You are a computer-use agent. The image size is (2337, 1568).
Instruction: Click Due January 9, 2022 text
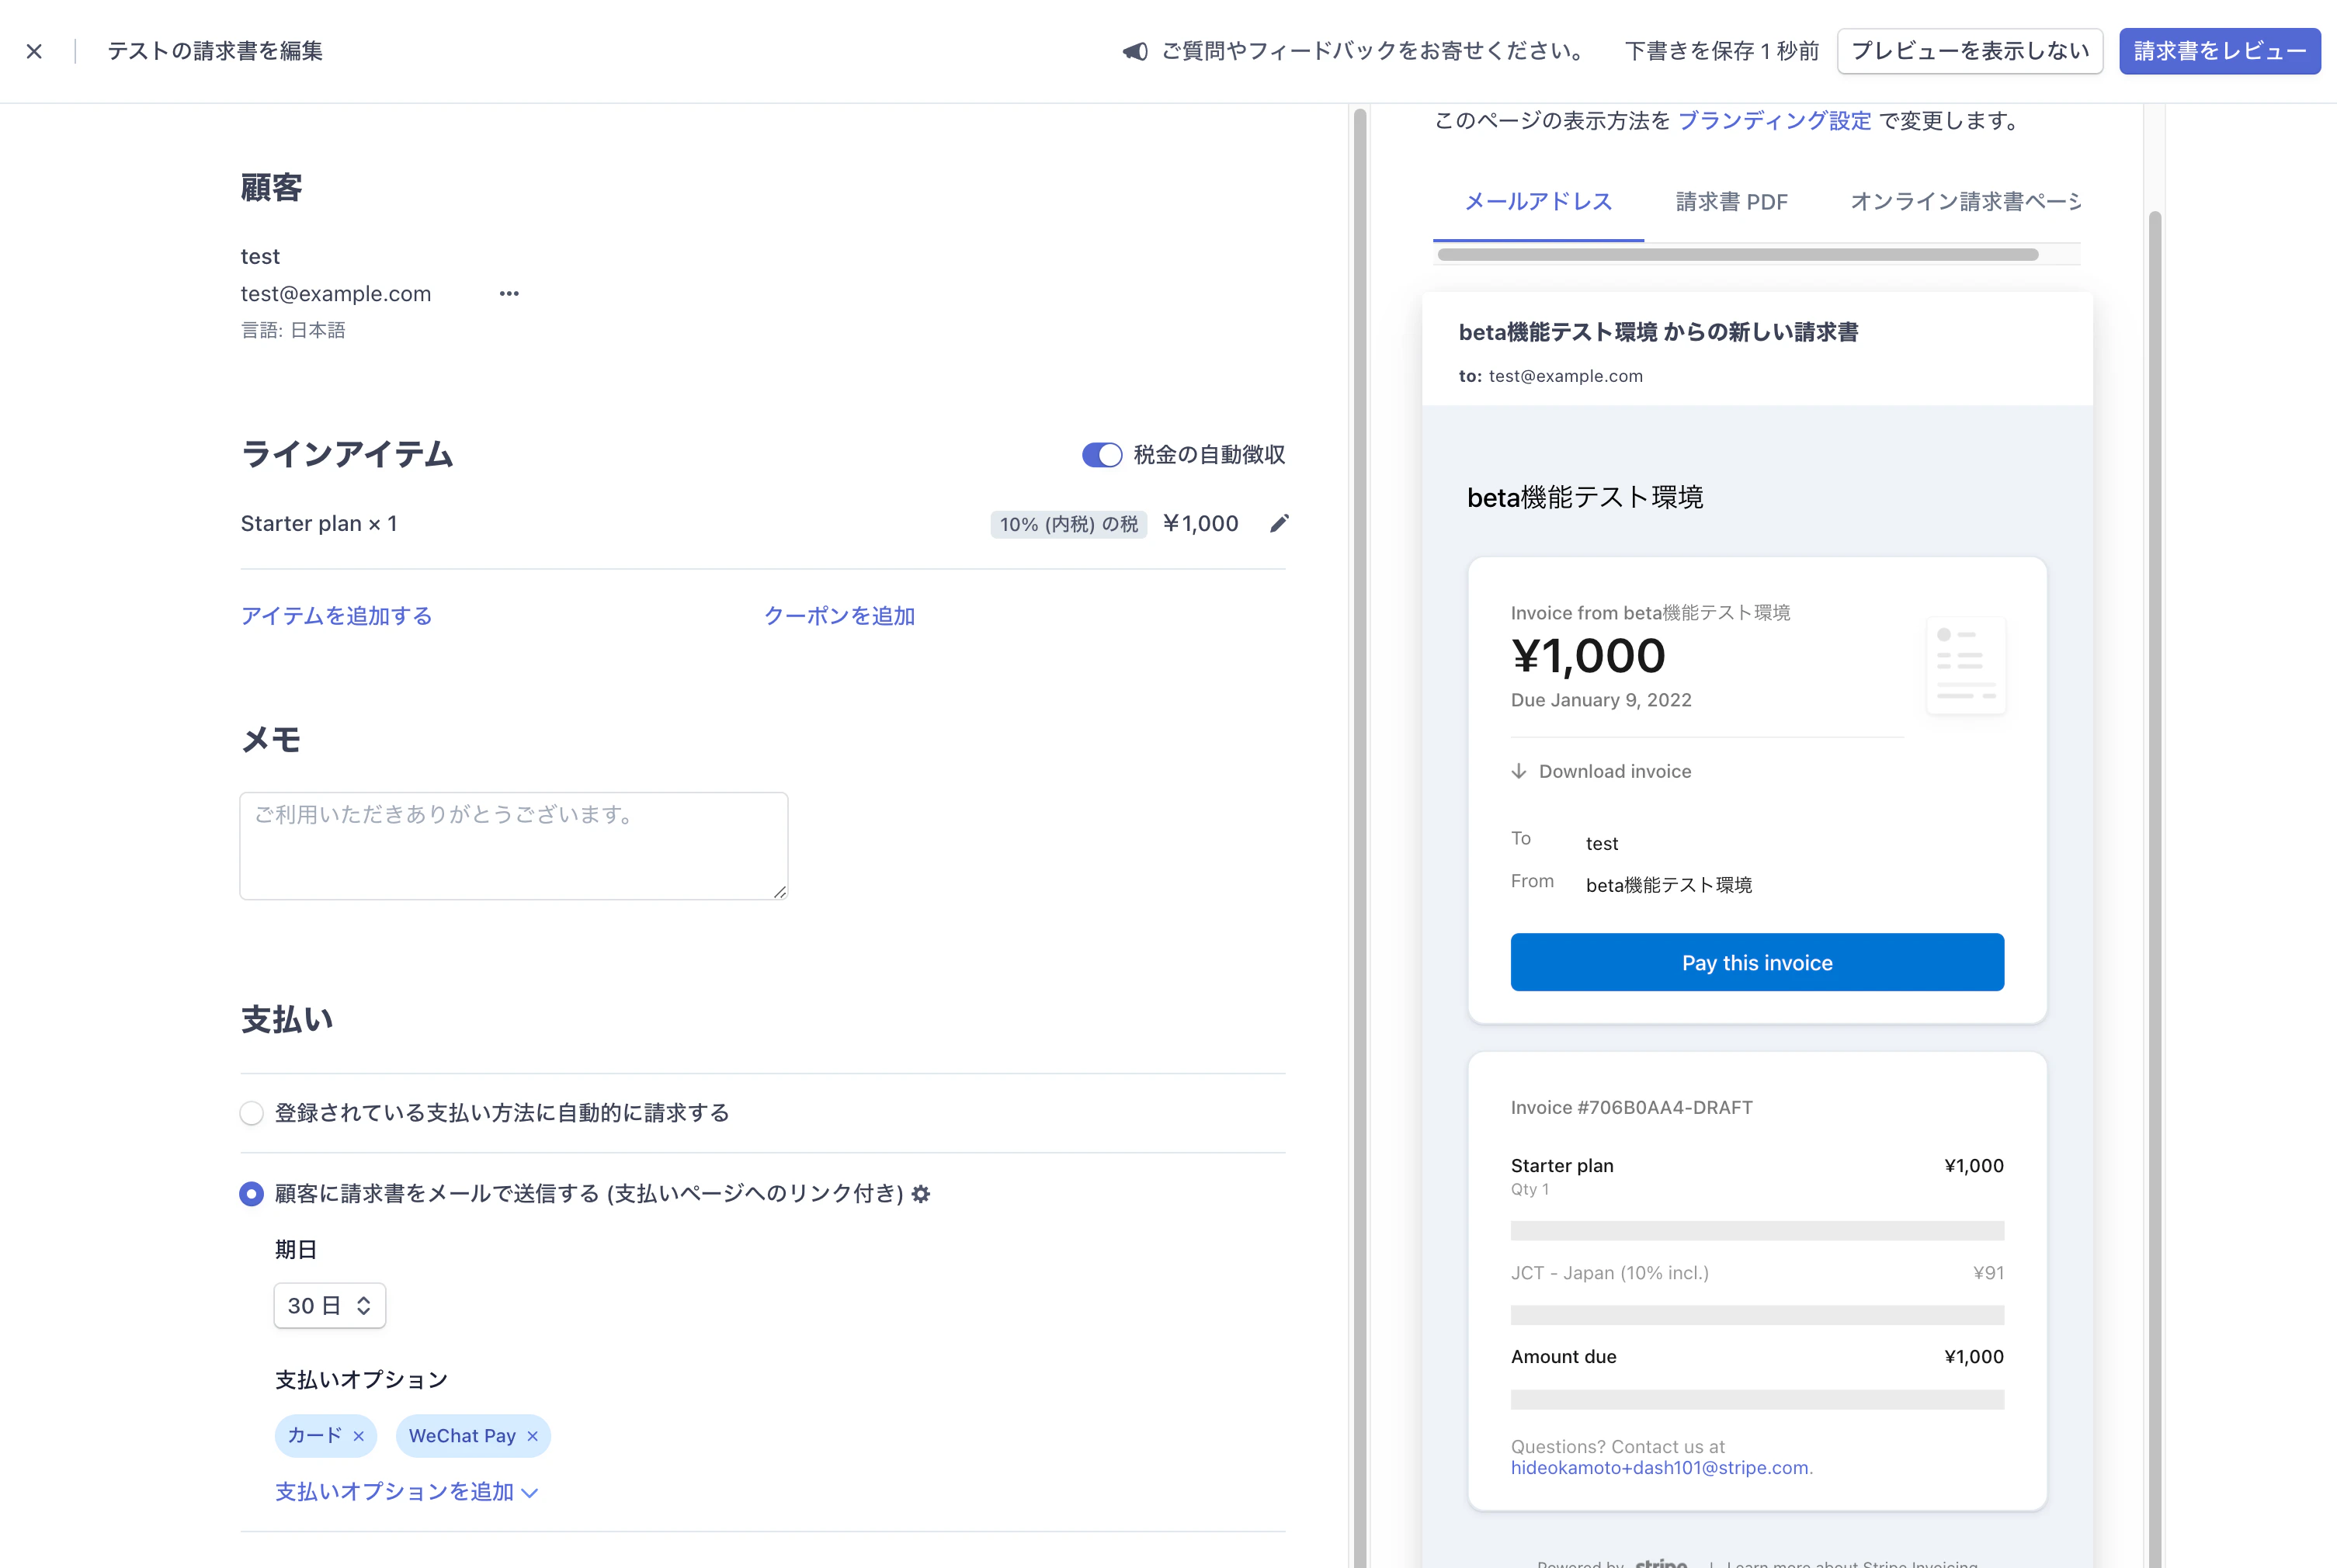click(1601, 700)
